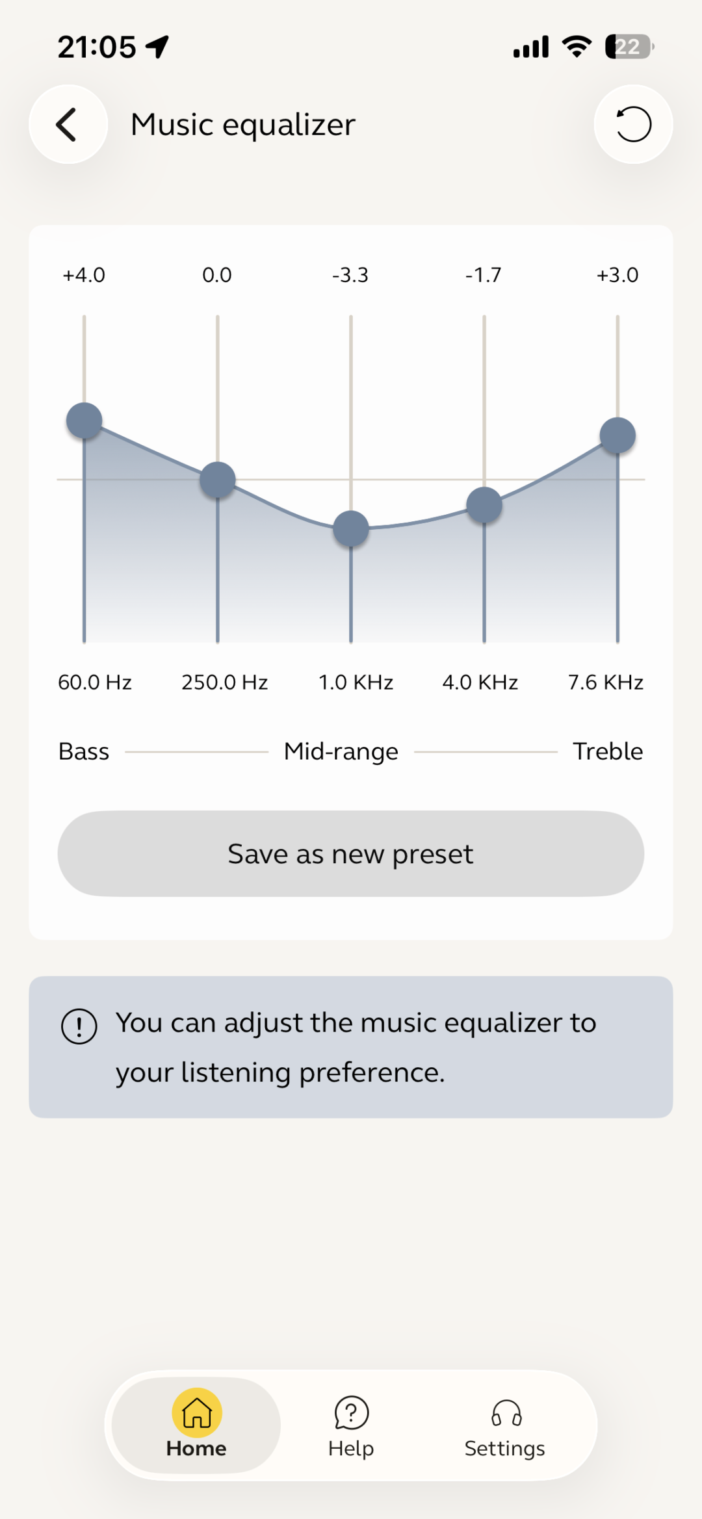Tap the battery indicator in status bar

pos(629,47)
